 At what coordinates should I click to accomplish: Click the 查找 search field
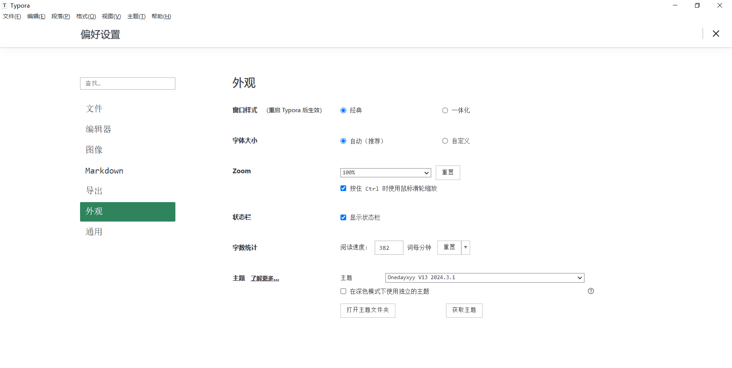128,84
